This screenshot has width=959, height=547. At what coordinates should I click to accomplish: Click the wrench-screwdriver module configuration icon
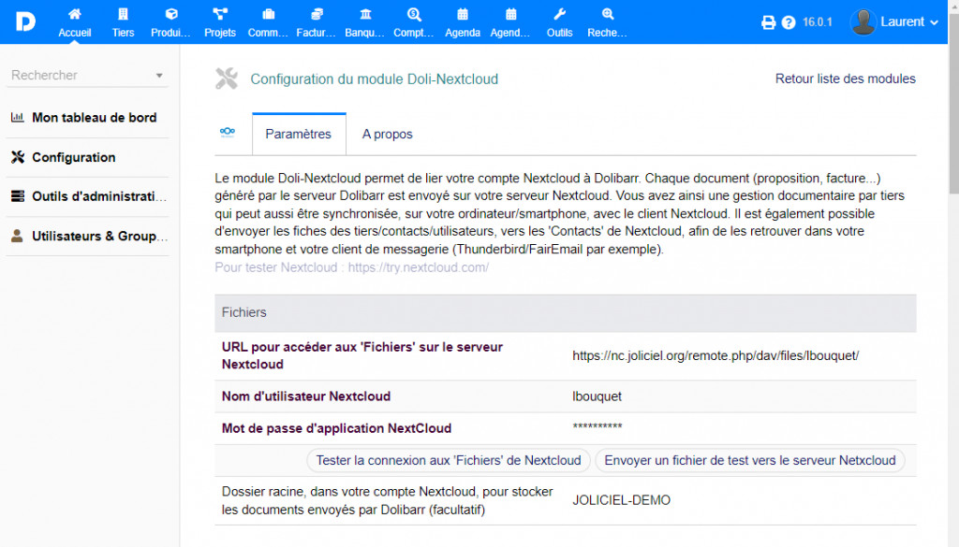pos(227,79)
